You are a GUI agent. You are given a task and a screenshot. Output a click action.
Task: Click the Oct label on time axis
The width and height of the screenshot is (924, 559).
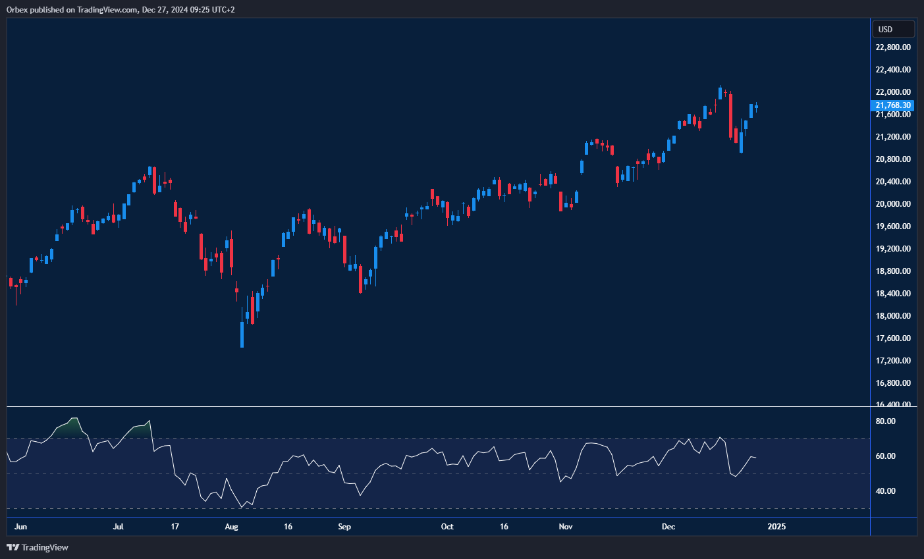click(x=447, y=527)
